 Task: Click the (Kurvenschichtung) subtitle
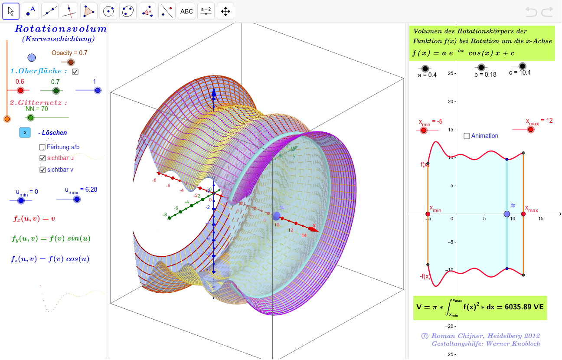[x=59, y=39]
